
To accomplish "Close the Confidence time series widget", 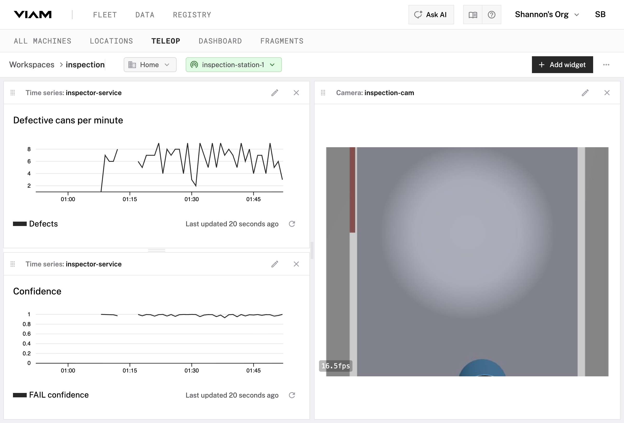I will point(296,264).
